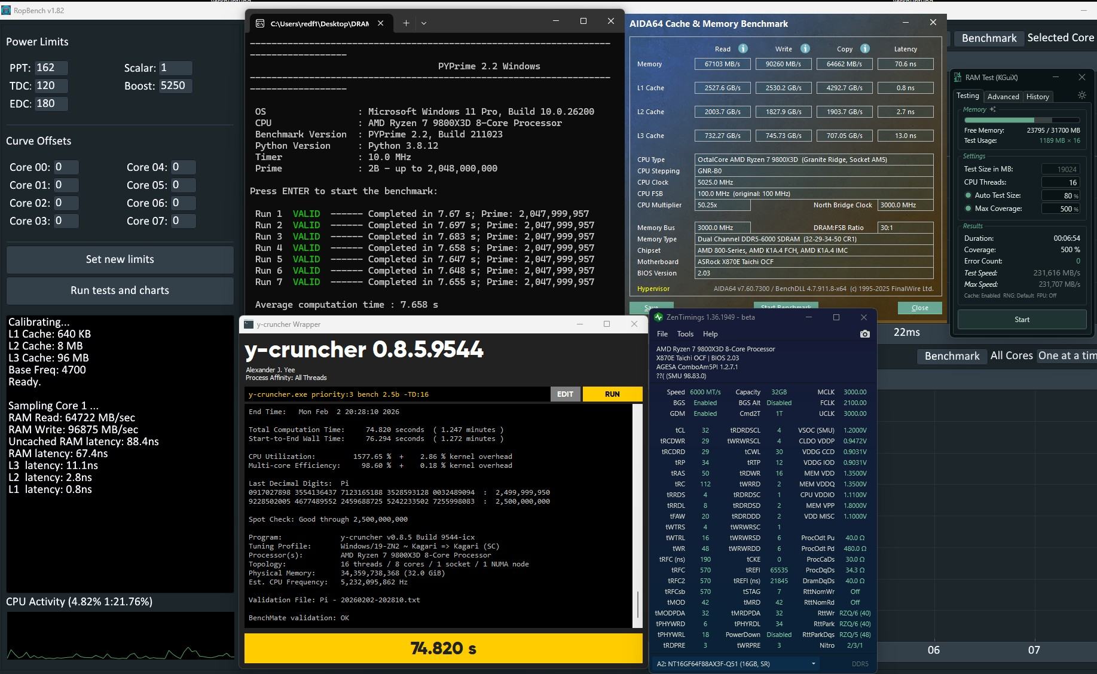Click the RAM Test memory usage bar

click(1022, 120)
